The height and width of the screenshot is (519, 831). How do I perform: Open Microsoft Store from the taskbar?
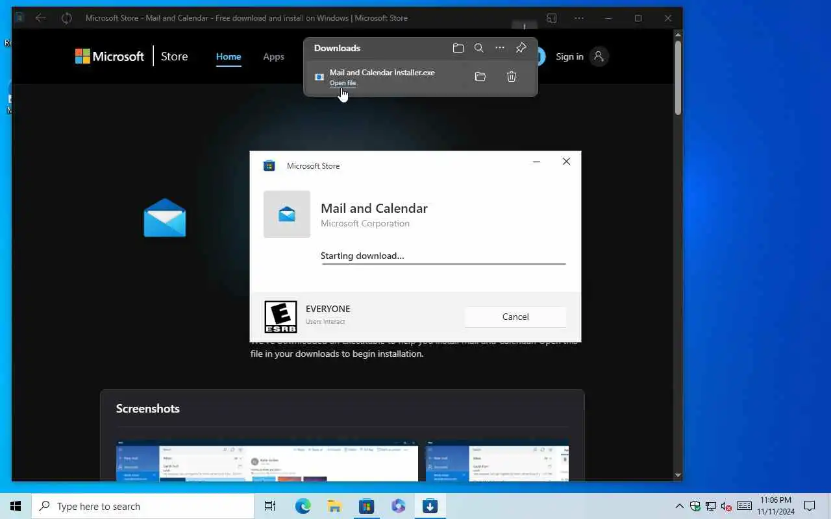coord(367,506)
